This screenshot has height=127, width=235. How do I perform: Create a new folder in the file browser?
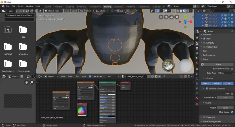tap(32, 11)
